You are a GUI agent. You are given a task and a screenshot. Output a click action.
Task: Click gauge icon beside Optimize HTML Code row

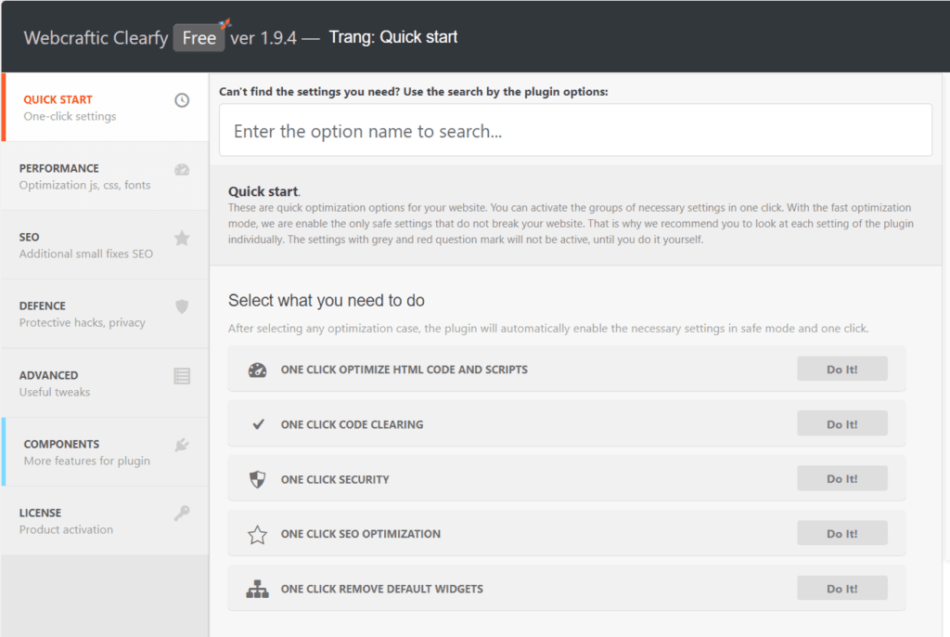(258, 370)
